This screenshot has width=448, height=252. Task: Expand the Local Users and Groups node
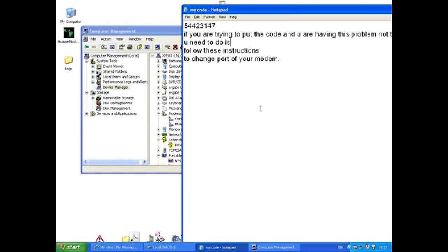click(x=93, y=77)
